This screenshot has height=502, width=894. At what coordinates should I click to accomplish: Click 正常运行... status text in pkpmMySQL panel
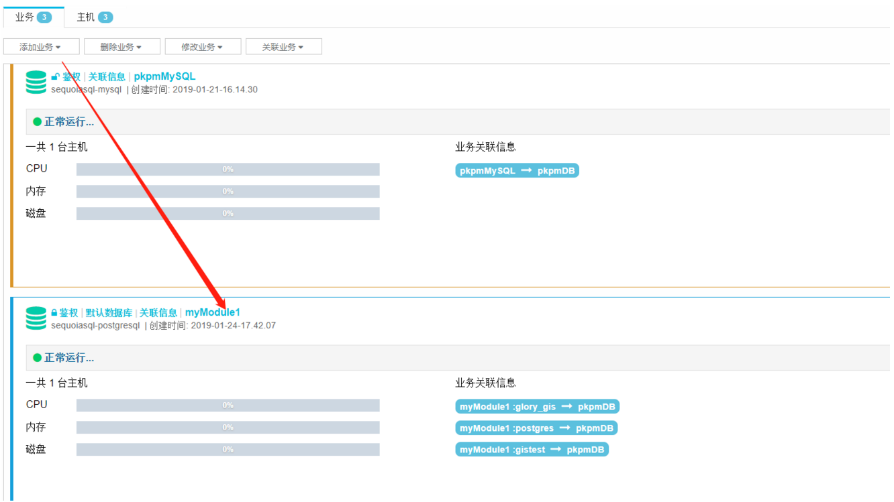69,122
